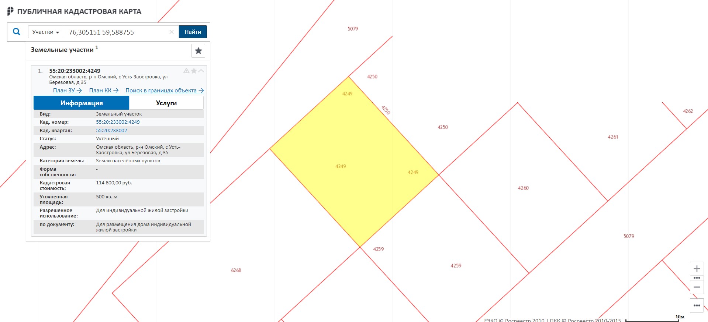
Task: Click the 114 800,00 руб. cadastral value
Action: coord(114,183)
